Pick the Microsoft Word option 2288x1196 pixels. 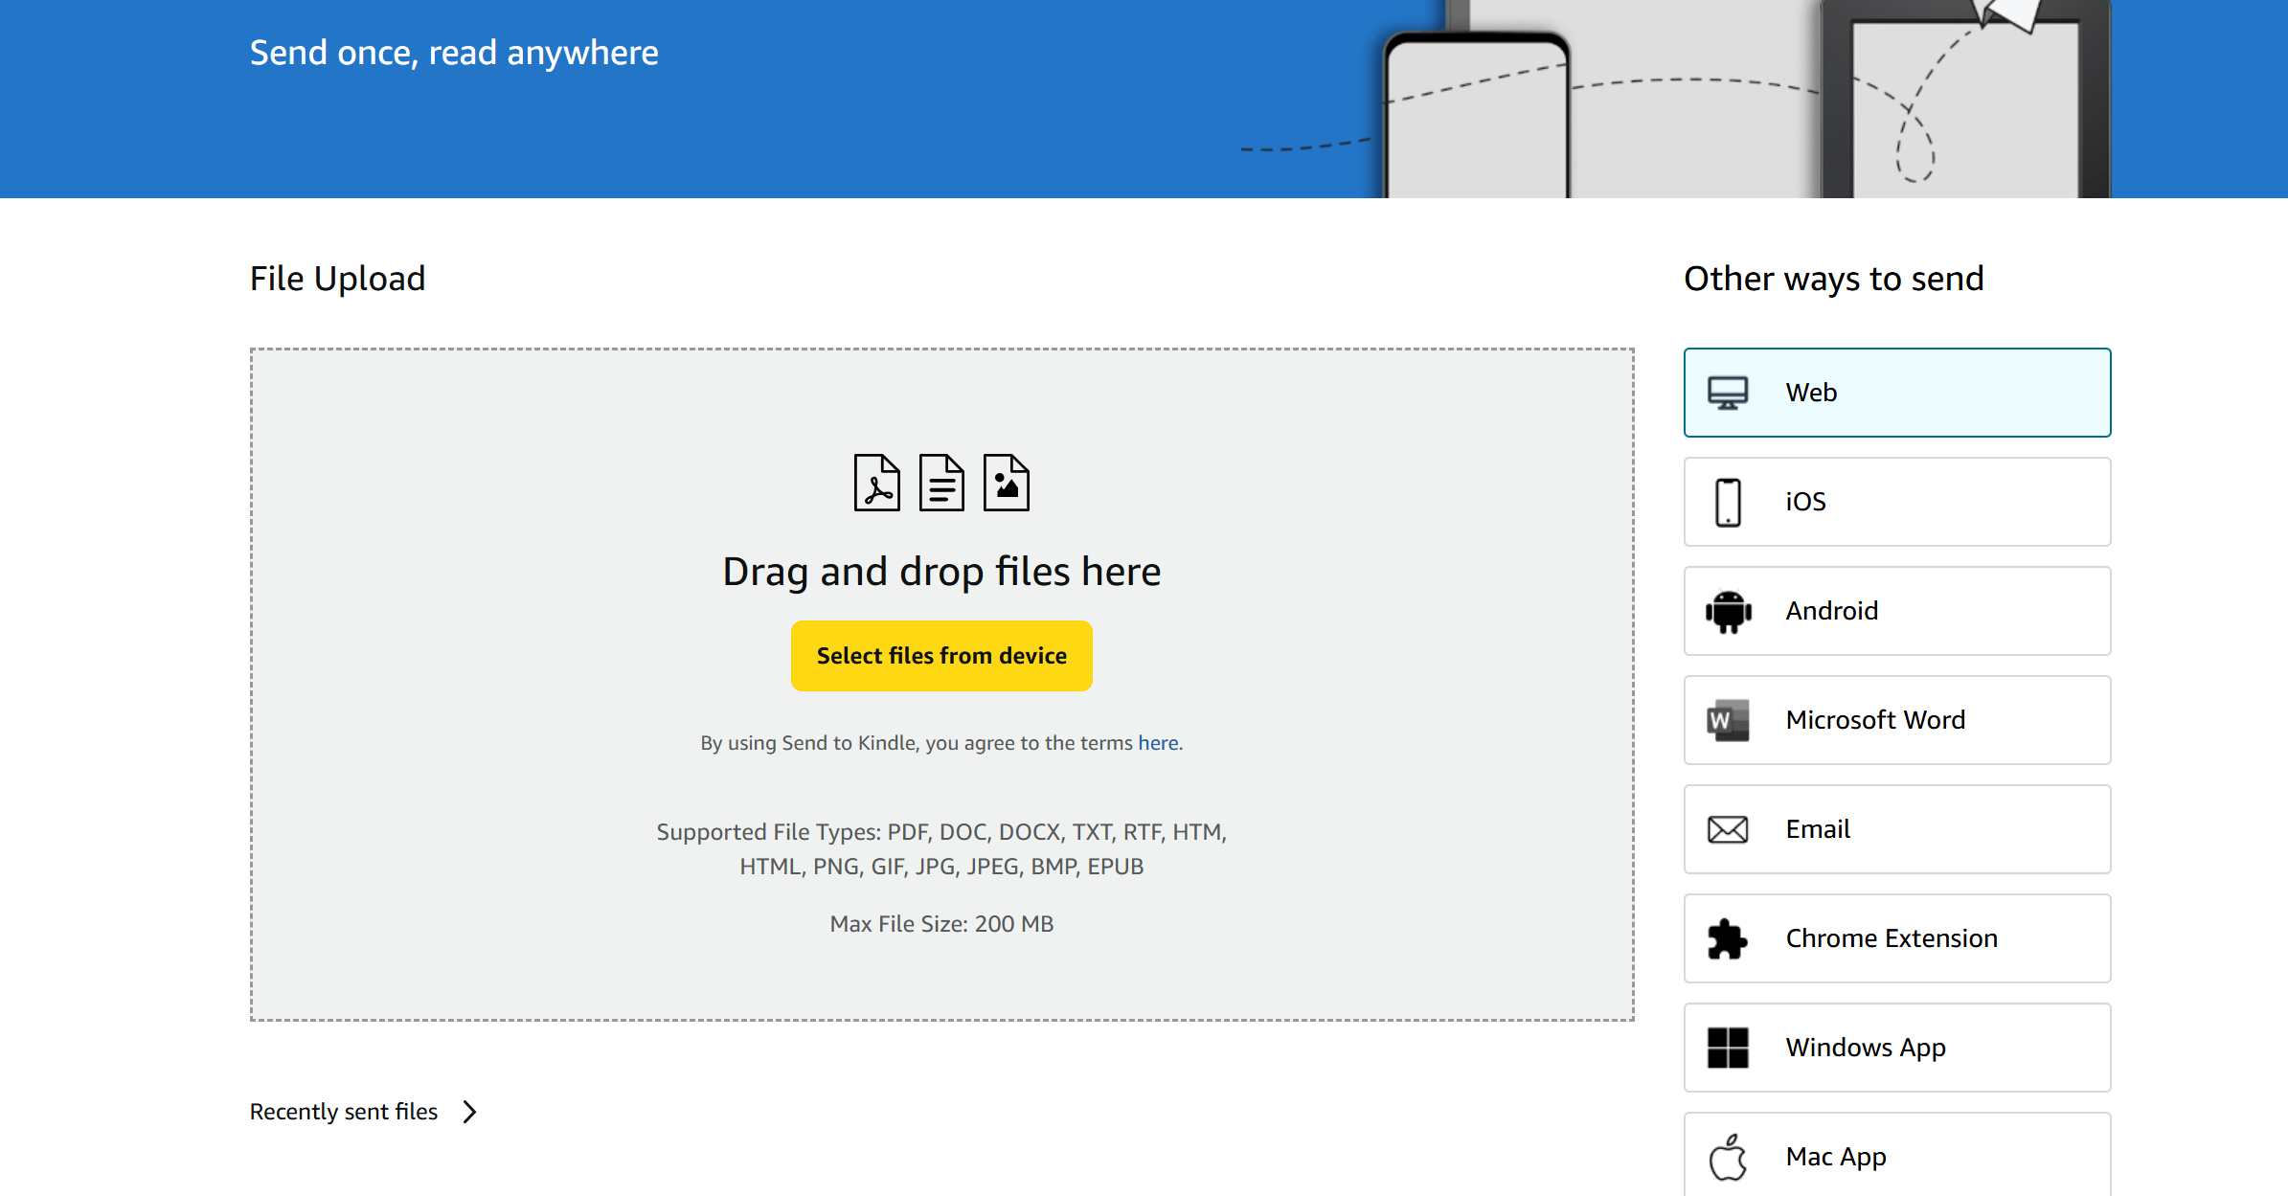(1897, 720)
